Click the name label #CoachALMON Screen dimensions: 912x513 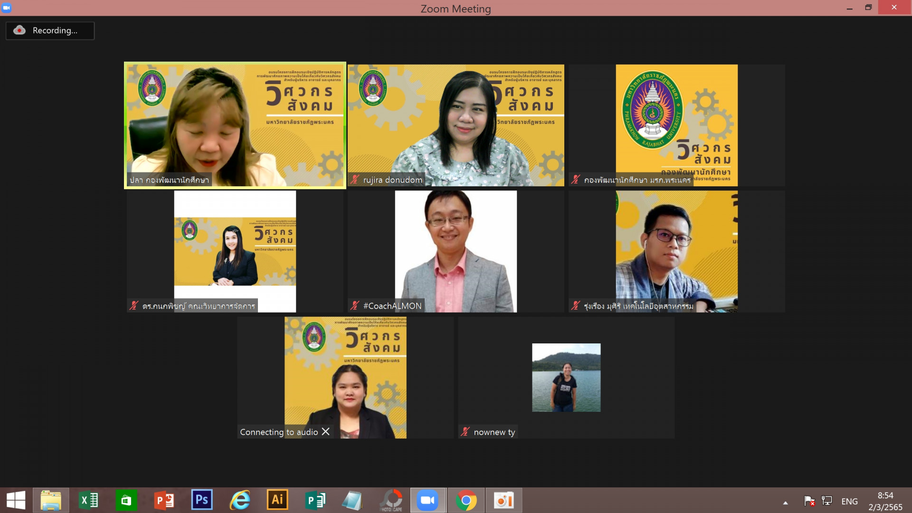392,306
